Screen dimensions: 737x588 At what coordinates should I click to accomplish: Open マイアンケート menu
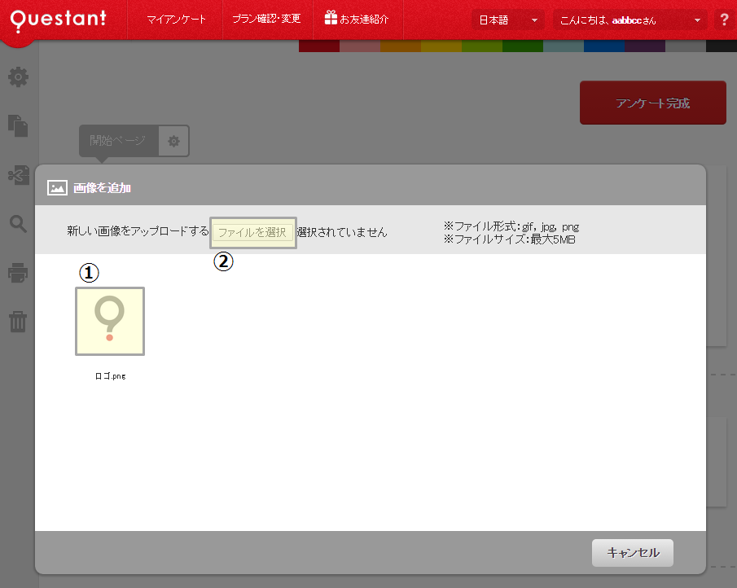(x=176, y=20)
